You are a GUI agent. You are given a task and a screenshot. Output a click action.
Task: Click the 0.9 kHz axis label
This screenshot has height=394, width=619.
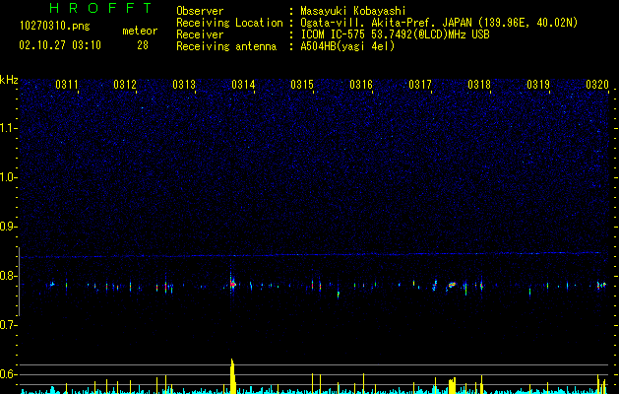pos(8,227)
